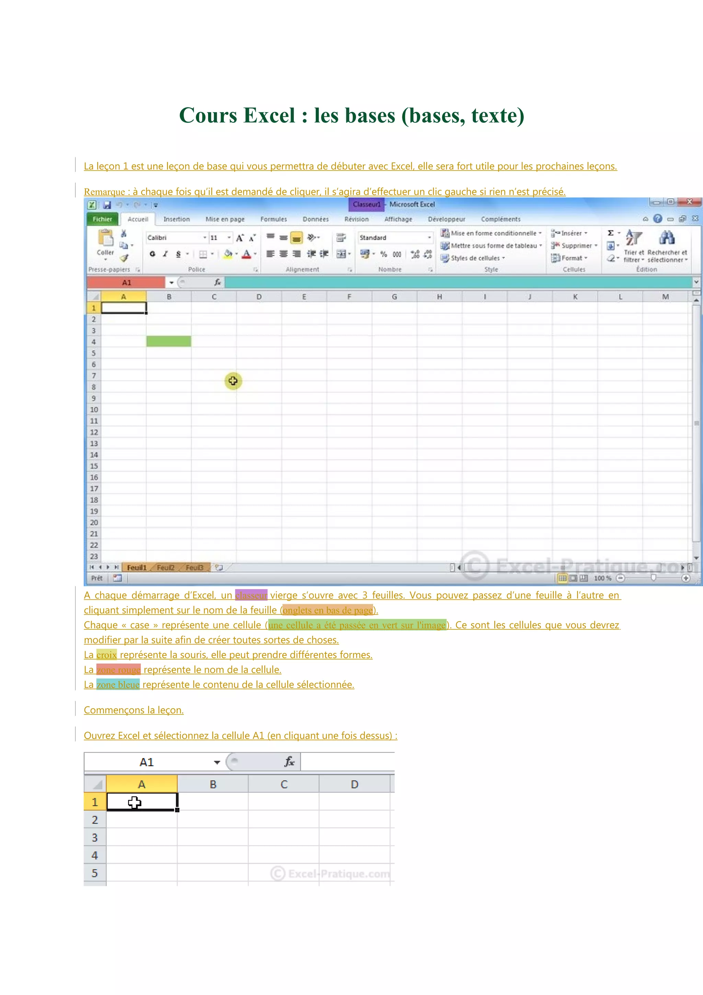Viewport: 703px width, 995px height.
Task: Toggle the highlighted bottom align button
Action: pyautogui.click(x=296, y=238)
